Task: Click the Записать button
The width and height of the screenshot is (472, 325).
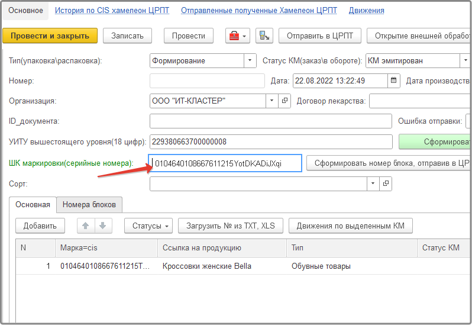Action: pyautogui.click(x=127, y=36)
